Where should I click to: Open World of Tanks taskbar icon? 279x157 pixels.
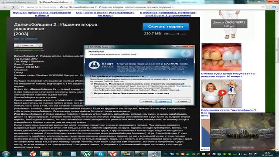tap(60, 154)
